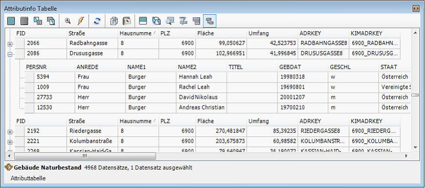
Task: Click the vertical scrollbar up arrow
Action: 415,33
